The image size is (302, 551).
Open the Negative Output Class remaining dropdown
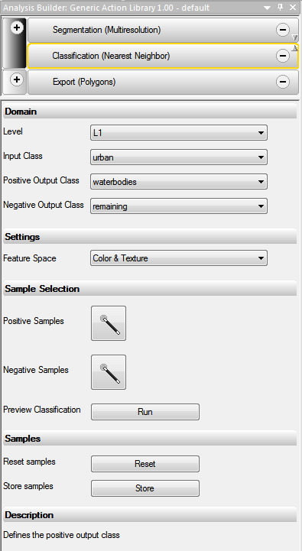tap(179, 206)
